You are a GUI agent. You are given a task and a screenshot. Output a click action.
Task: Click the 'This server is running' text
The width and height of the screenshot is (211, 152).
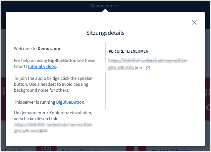(x=35, y=102)
